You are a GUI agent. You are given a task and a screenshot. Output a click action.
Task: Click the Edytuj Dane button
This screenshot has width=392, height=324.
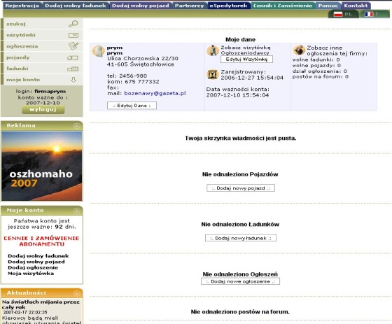click(132, 106)
